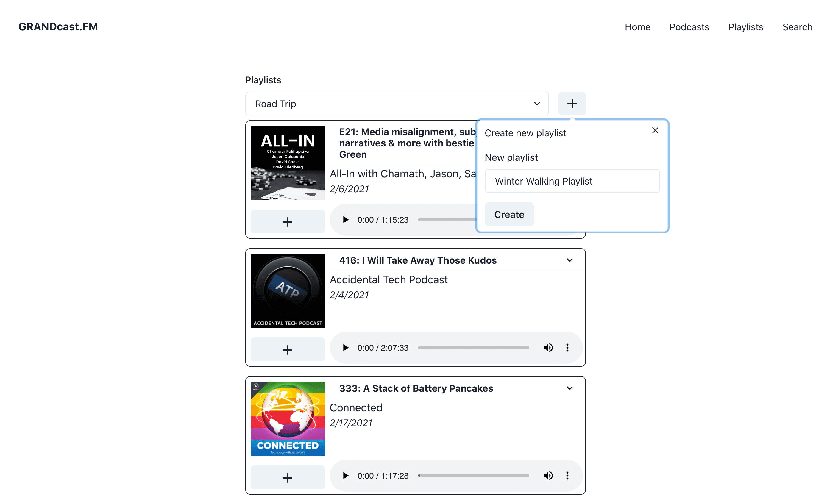
Task: Click the plus icon beside playlist dropdown
Action: 572,104
